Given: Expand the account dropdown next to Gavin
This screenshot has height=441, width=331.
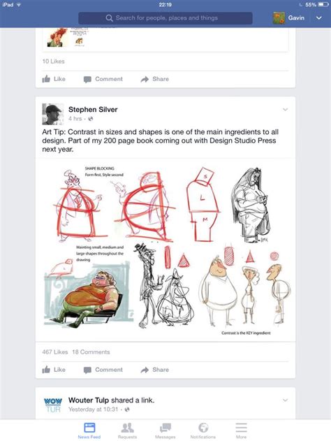Looking at the screenshot, I should pos(319,18).
